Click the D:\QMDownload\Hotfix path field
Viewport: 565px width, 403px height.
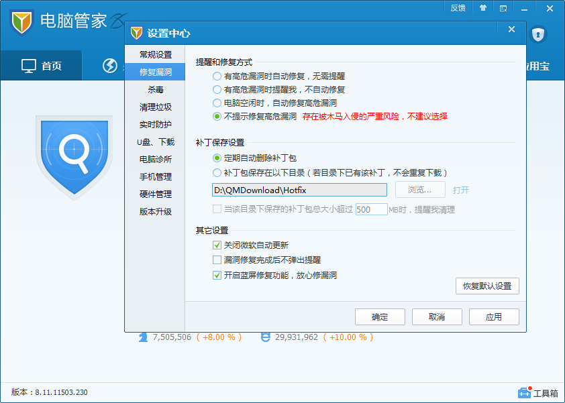pyautogui.click(x=299, y=190)
